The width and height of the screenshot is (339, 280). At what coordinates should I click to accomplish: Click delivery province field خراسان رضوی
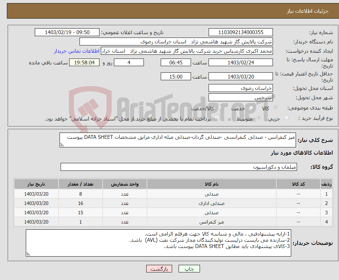(241, 88)
